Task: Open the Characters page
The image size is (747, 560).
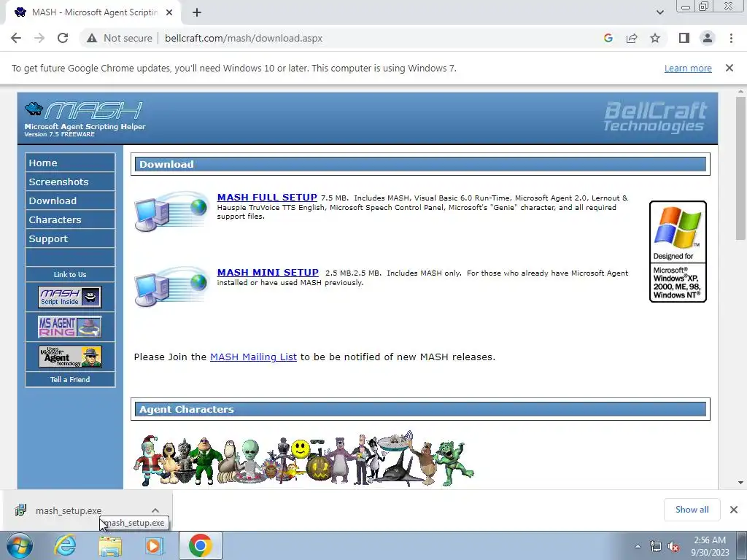Action: click(70, 220)
